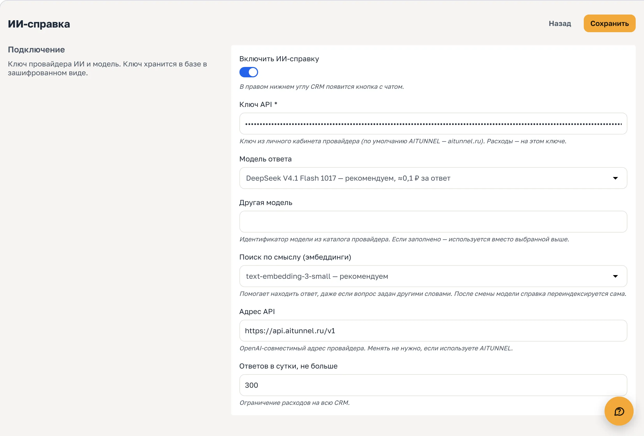Click the Подключение section title
This screenshot has width=644, height=436.
coord(36,50)
